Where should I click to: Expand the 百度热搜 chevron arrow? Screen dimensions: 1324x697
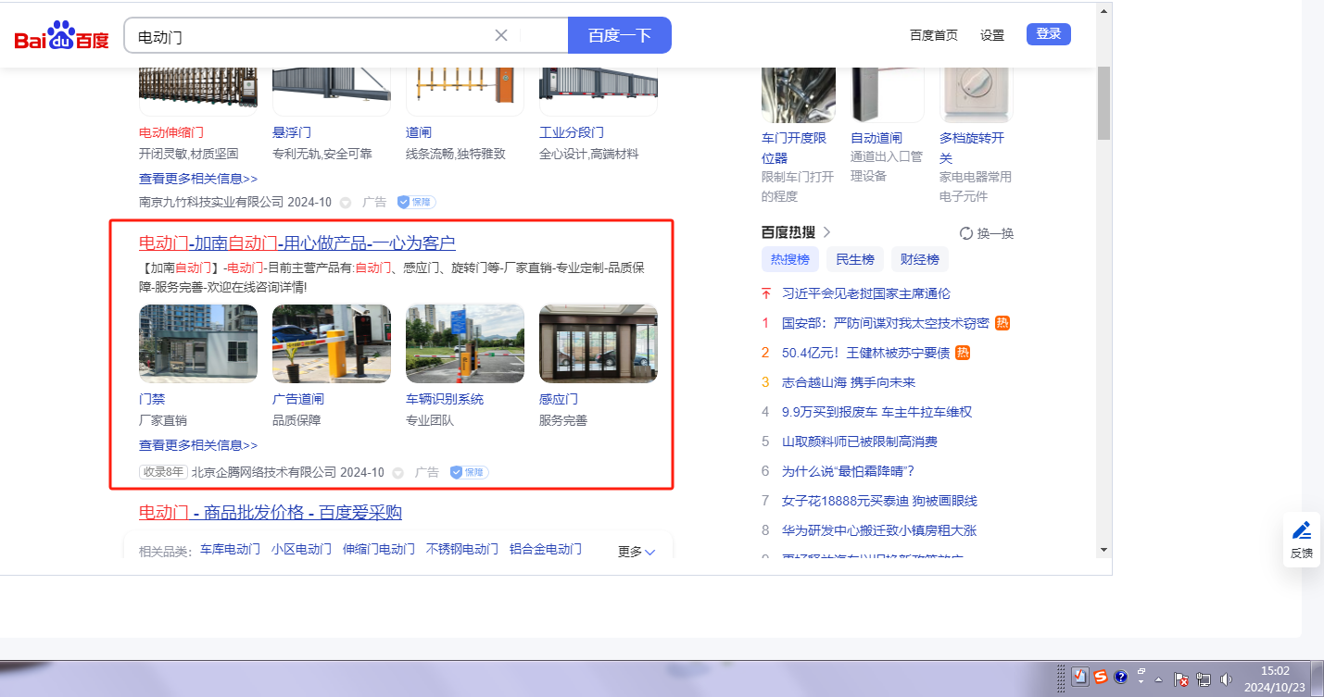click(827, 232)
